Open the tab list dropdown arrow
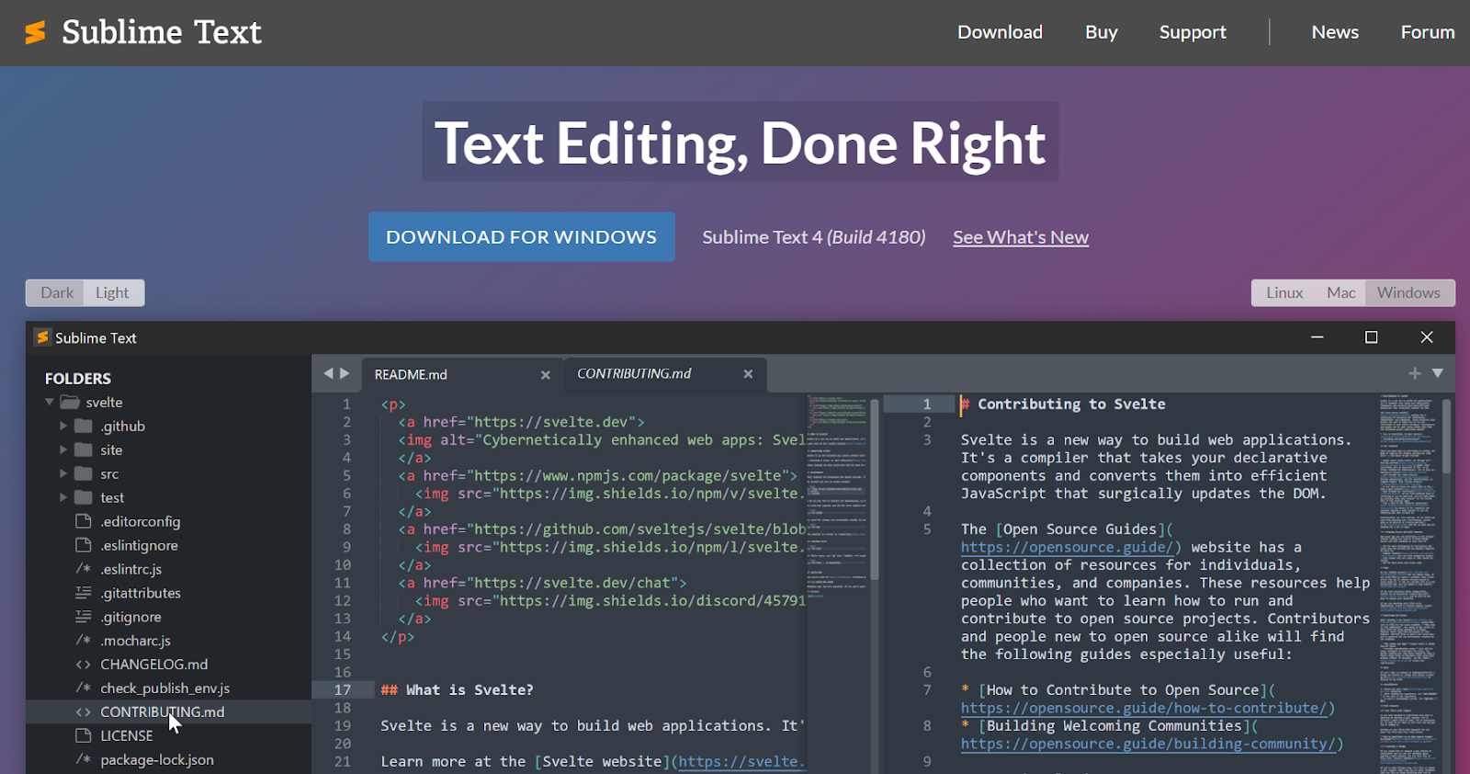 1438,373
